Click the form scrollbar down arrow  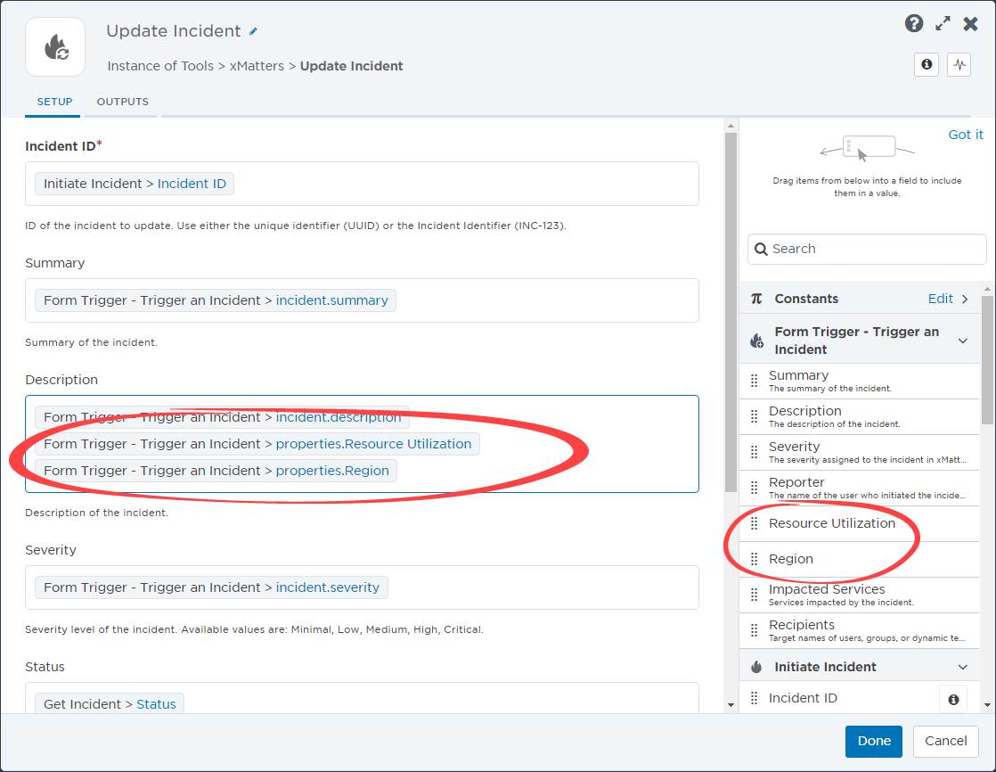pyautogui.click(x=731, y=704)
